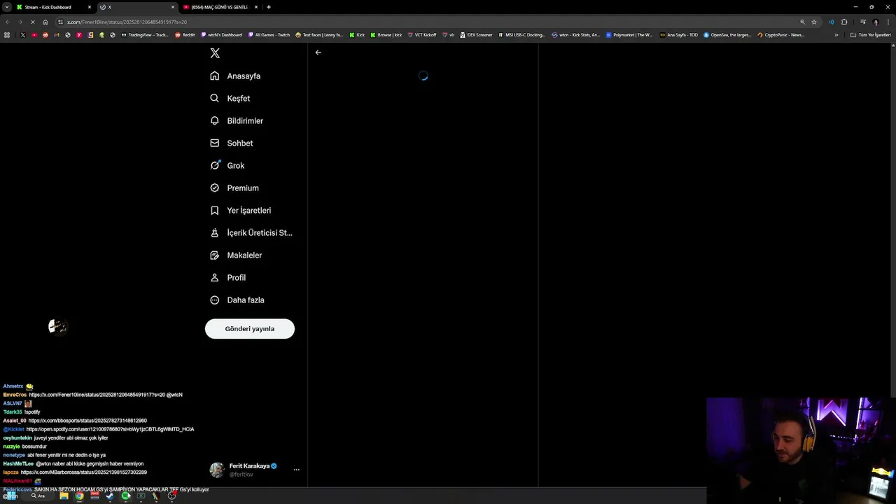The height and width of the screenshot is (504, 896).
Task: Open Yer İşaretleri bookmarks
Action: [x=240, y=210]
